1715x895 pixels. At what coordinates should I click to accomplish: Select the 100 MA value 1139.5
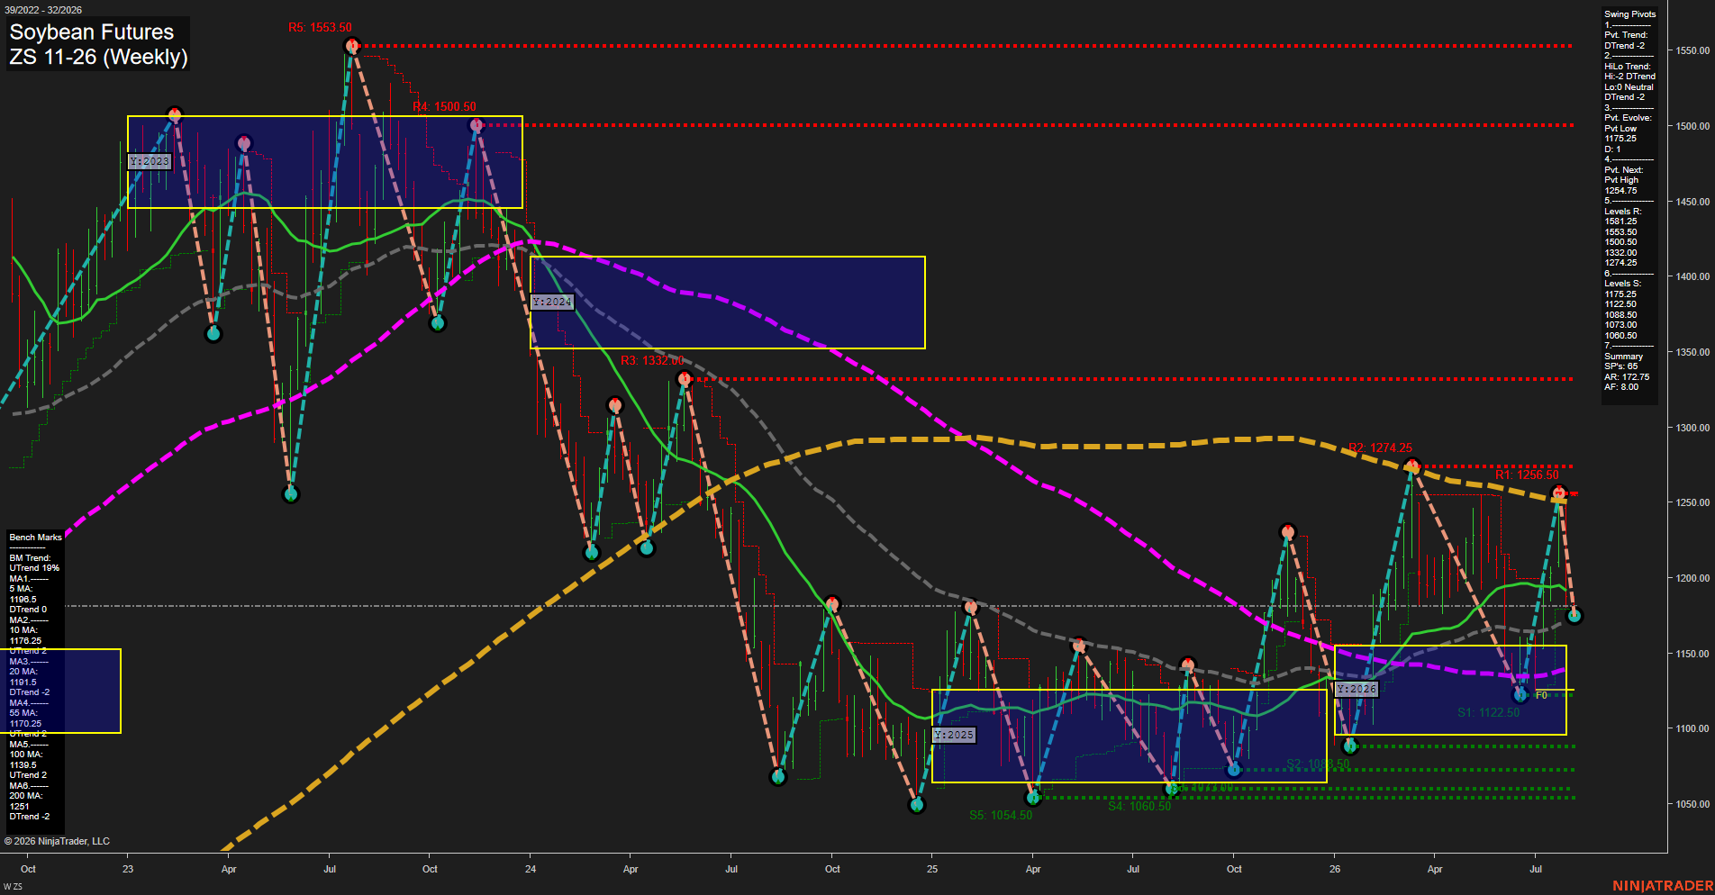23,764
